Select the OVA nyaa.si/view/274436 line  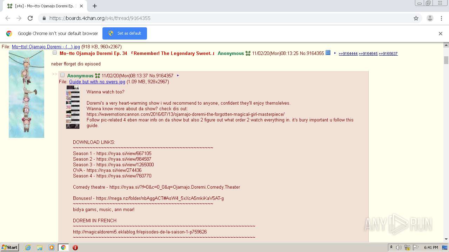click(x=107, y=170)
